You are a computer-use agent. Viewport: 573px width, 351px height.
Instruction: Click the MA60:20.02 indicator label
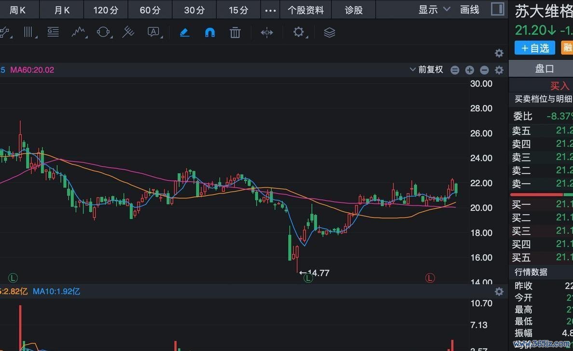click(x=32, y=70)
